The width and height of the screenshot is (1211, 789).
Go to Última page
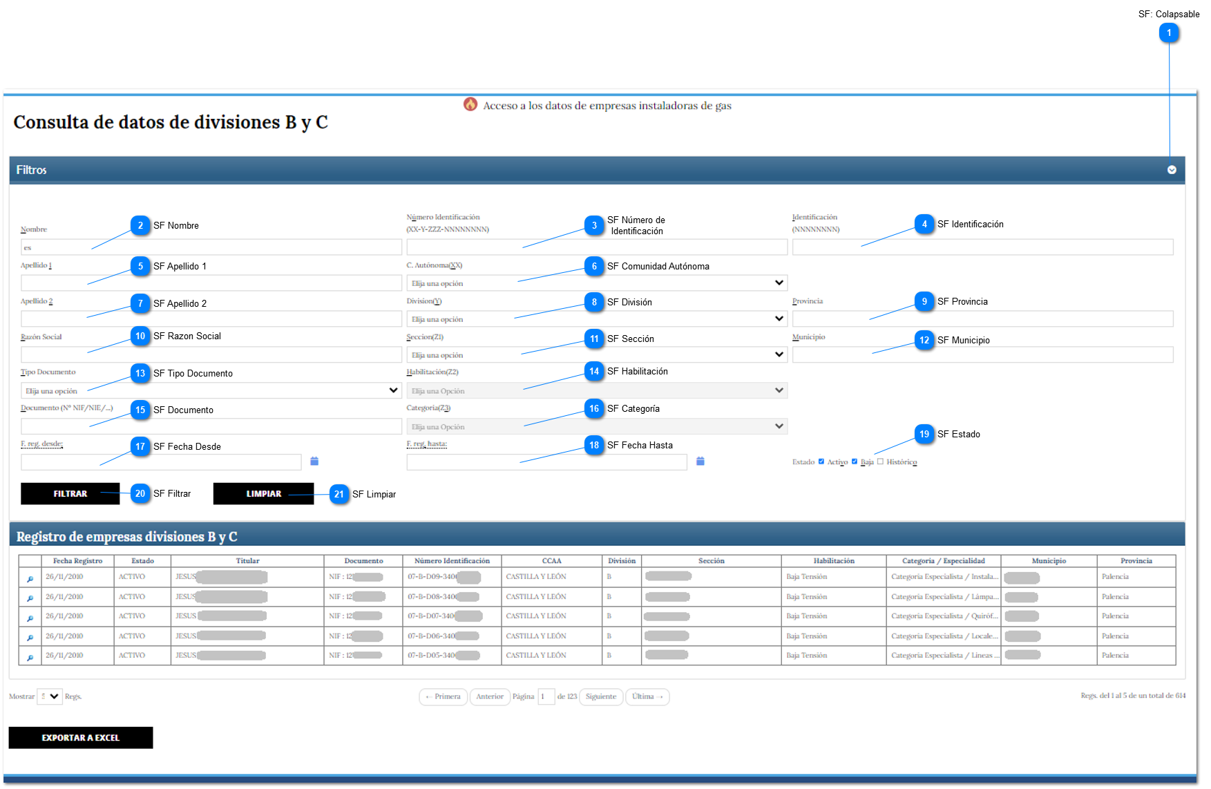click(x=647, y=697)
